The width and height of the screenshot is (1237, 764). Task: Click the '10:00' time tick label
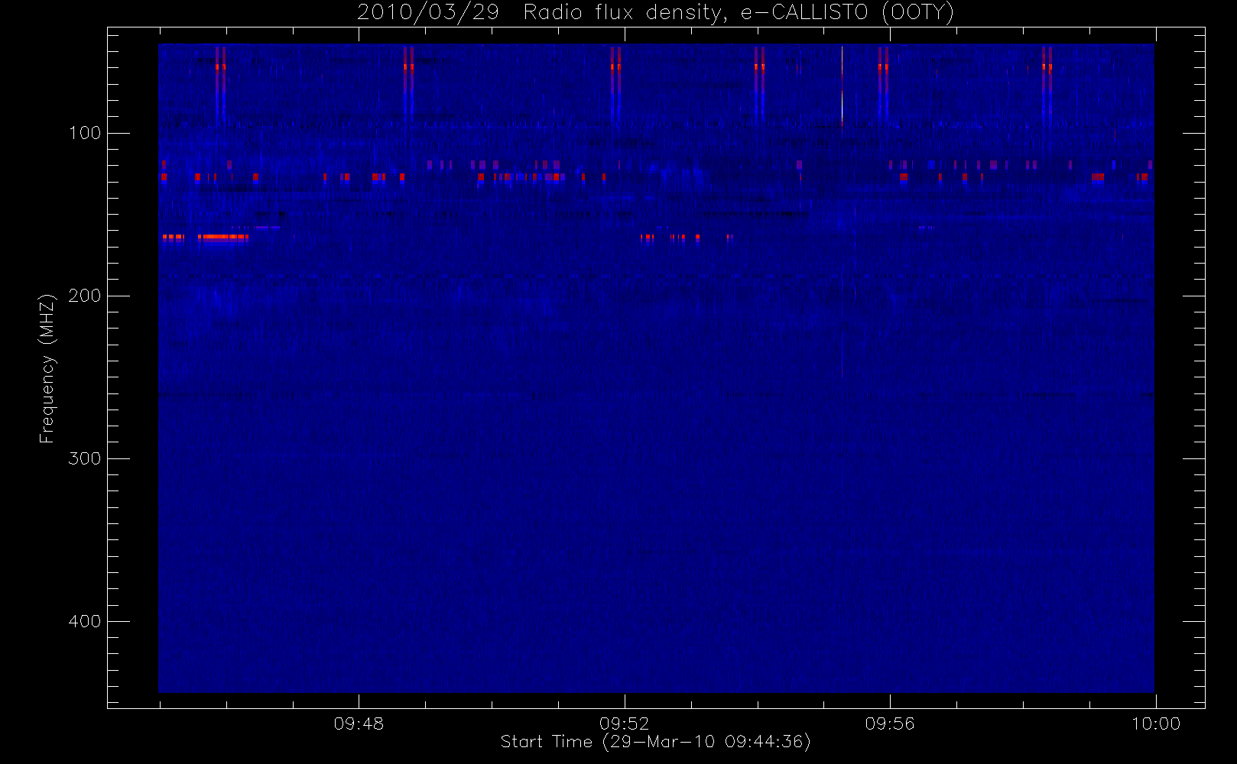[x=1156, y=724]
